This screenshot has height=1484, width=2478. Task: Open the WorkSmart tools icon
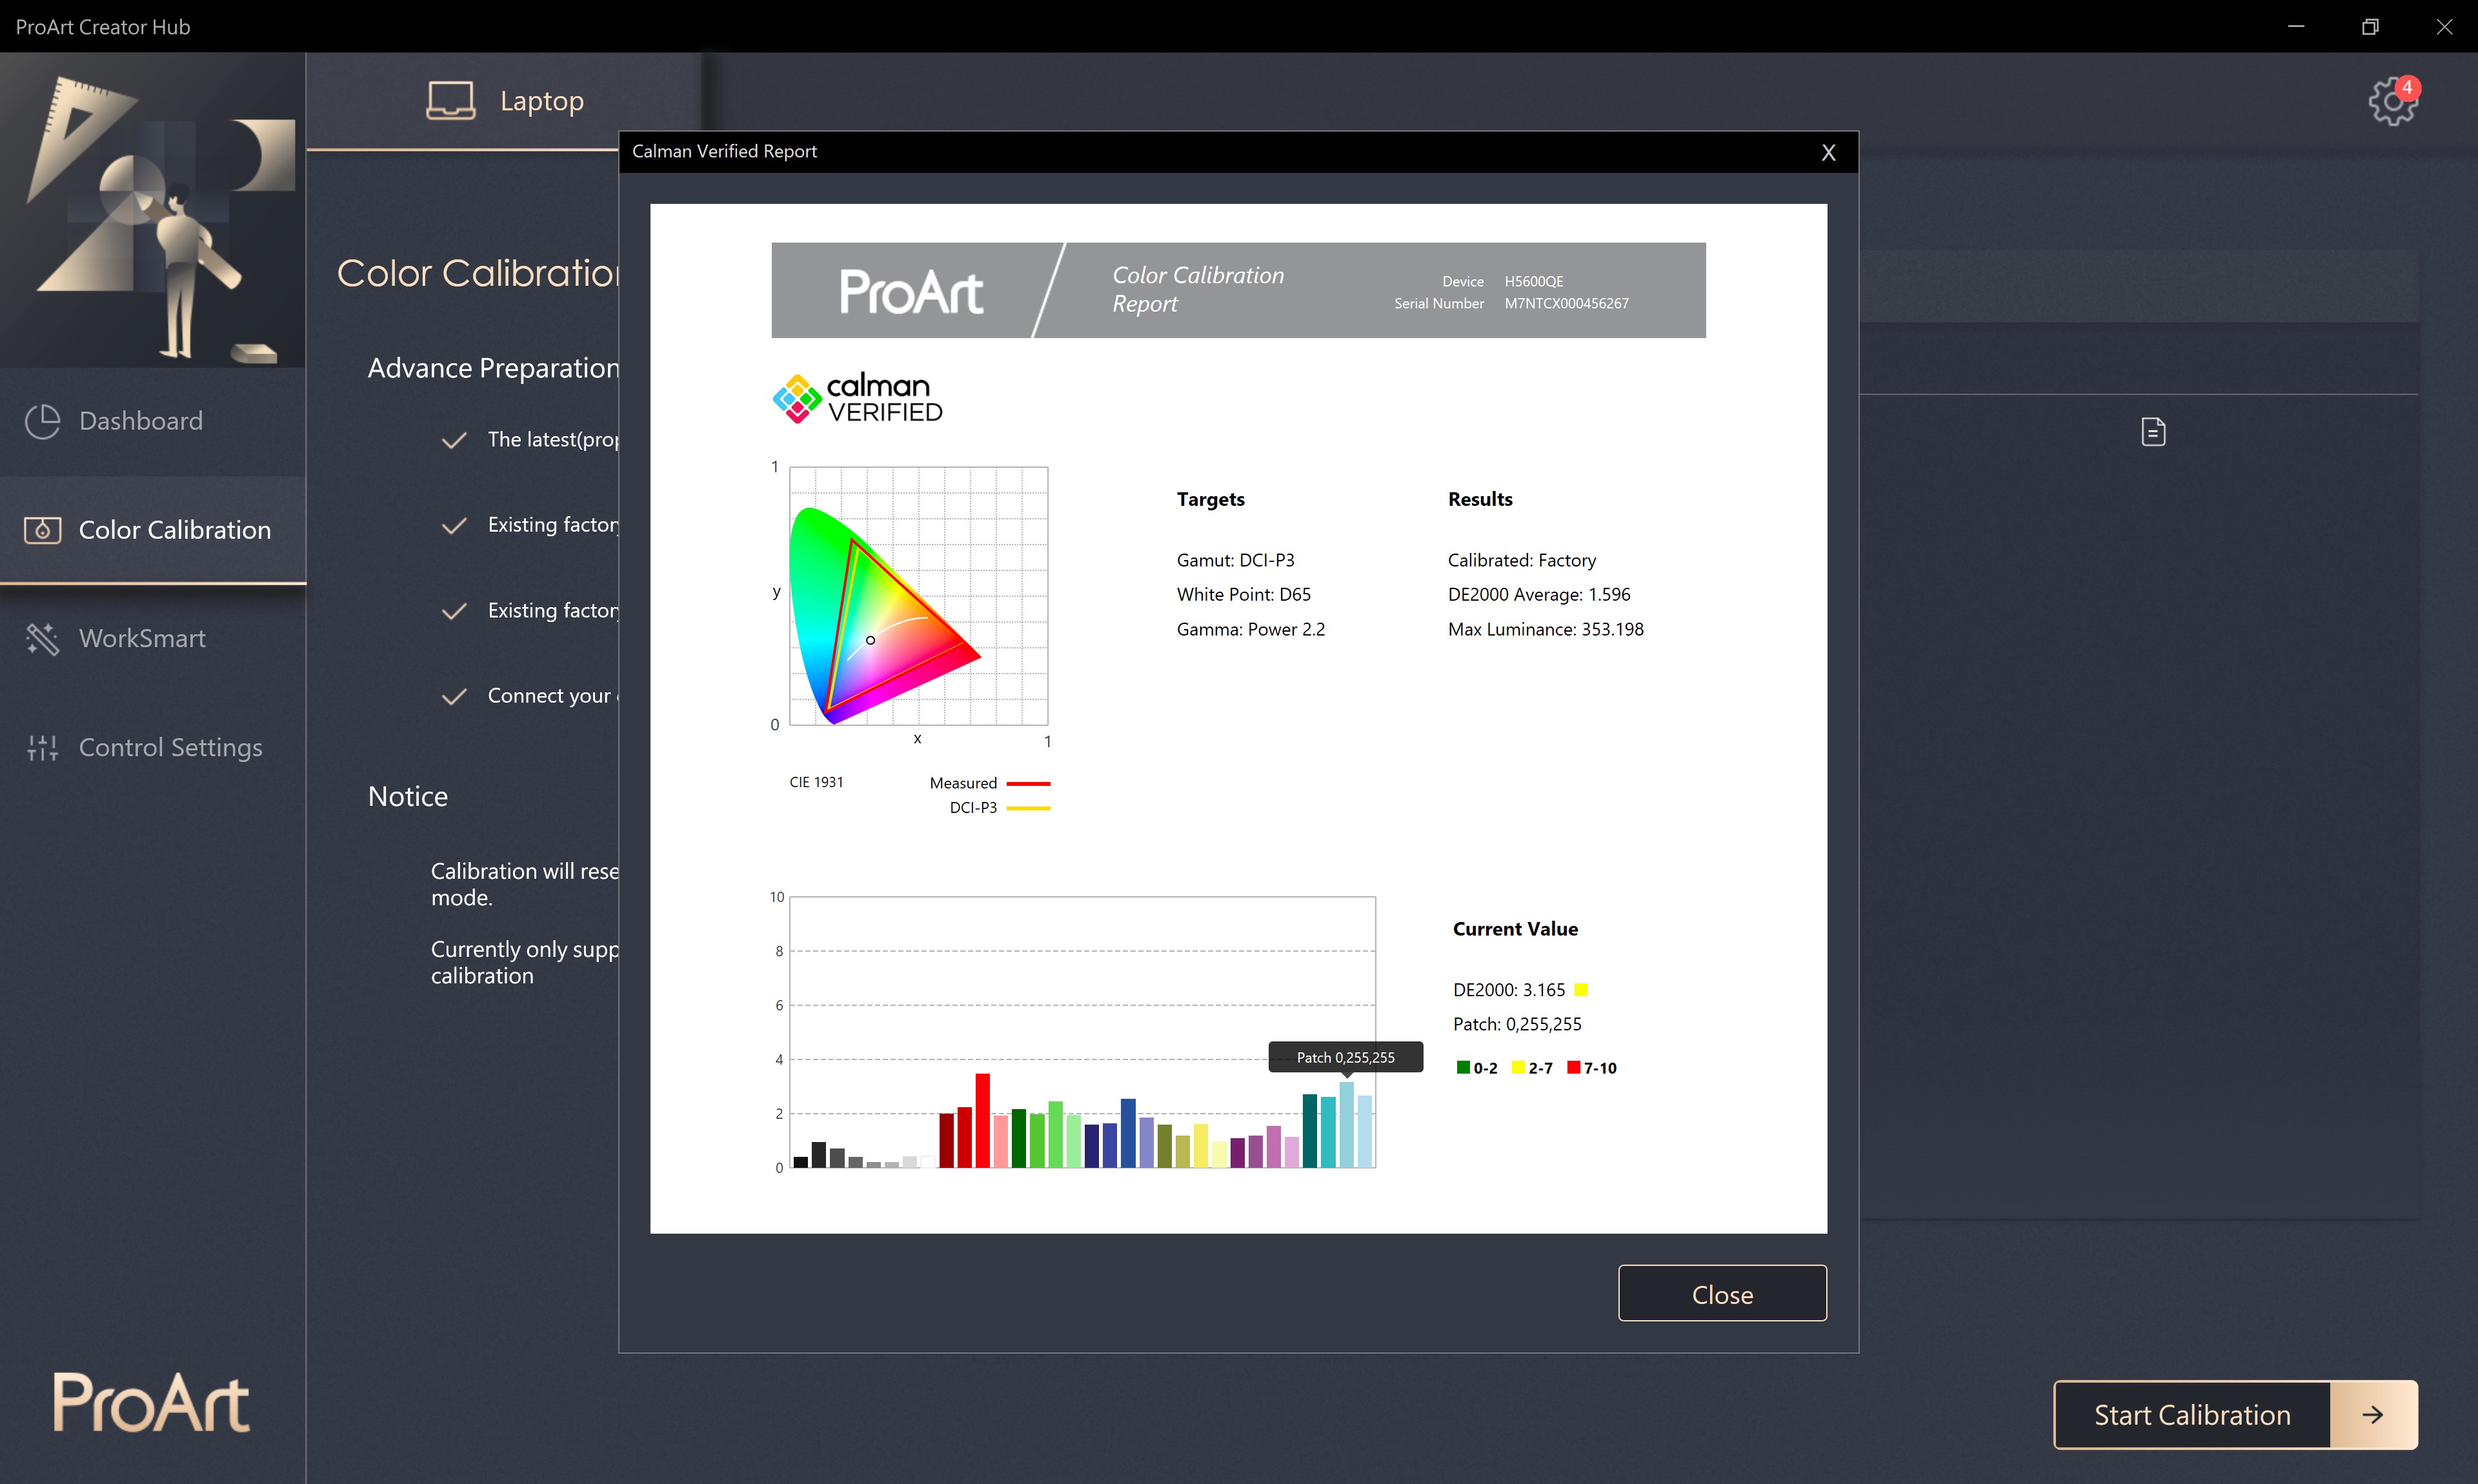click(x=42, y=638)
